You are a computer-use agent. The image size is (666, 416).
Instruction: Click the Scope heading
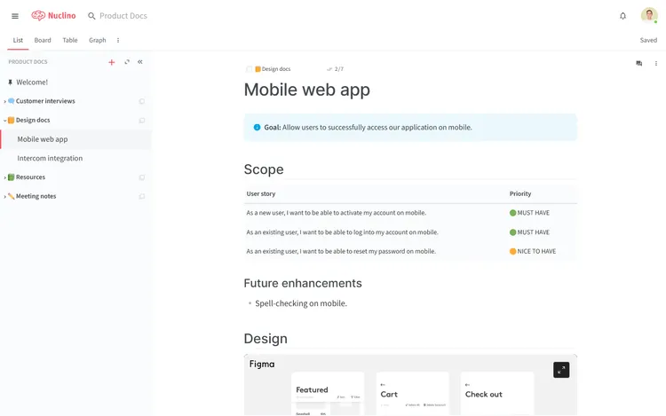pos(264,169)
